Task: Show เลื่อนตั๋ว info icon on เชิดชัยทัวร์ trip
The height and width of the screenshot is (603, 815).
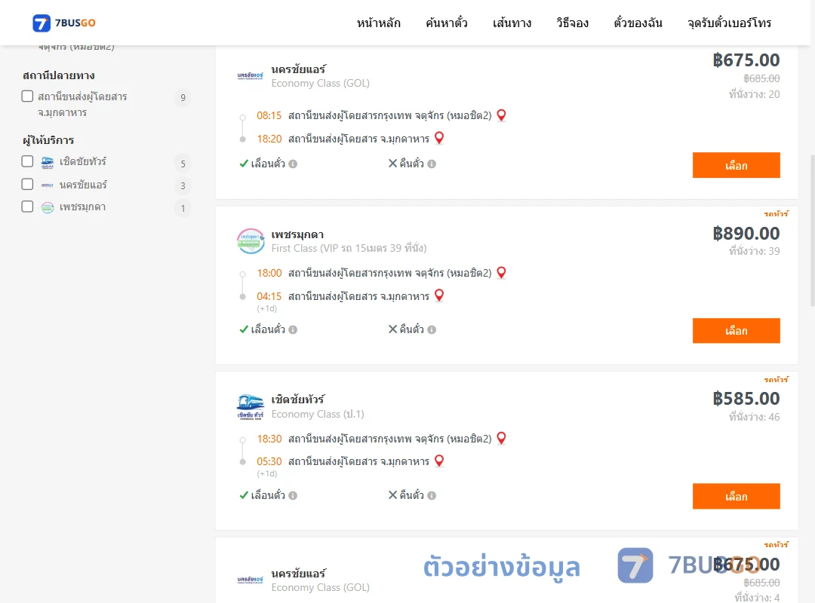Action: [293, 495]
